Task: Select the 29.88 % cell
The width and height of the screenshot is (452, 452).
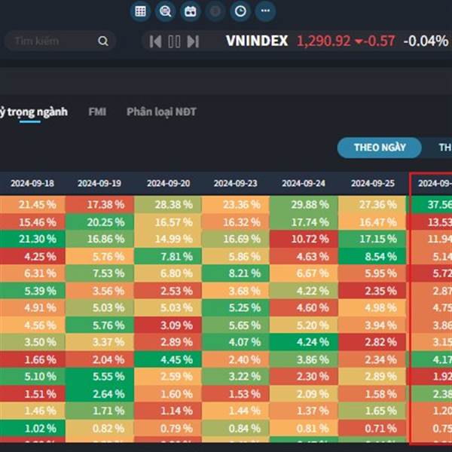Action: click(x=304, y=205)
